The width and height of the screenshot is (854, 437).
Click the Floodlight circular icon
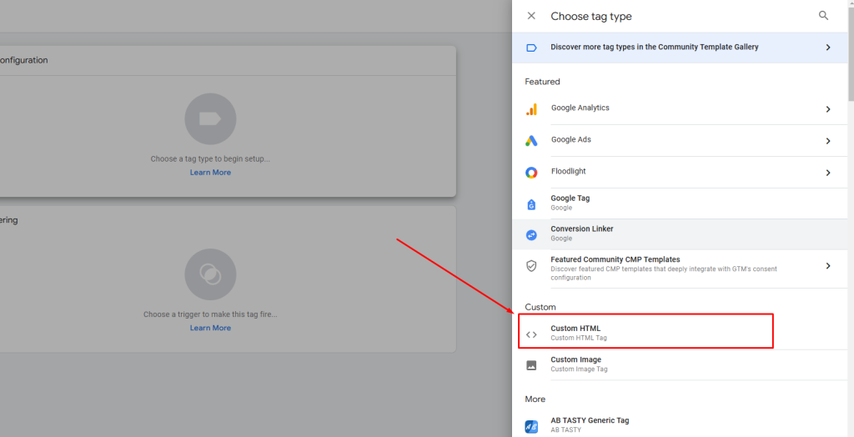pos(531,173)
